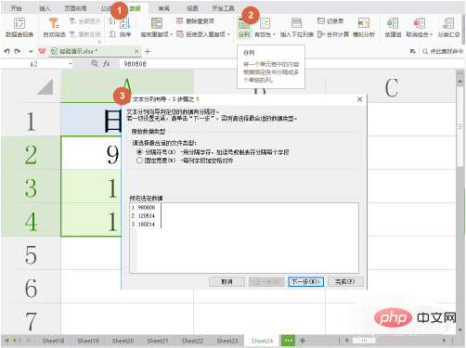Open the 页面布局 Page Layout tab
Viewport: 466px width, 348px height.
coord(75,8)
